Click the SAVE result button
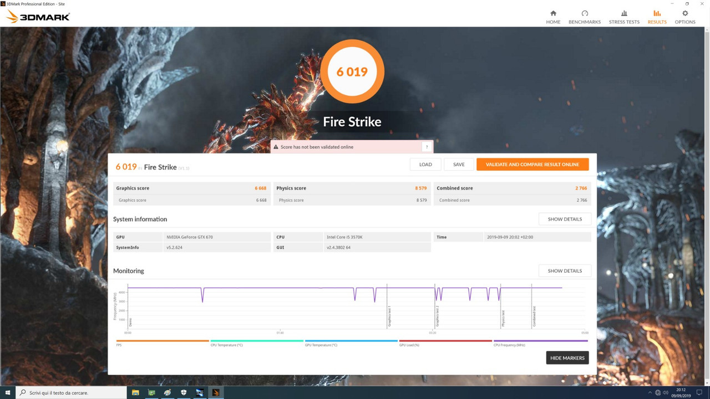The width and height of the screenshot is (710, 399). pyautogui.click(x=459, y=165)
